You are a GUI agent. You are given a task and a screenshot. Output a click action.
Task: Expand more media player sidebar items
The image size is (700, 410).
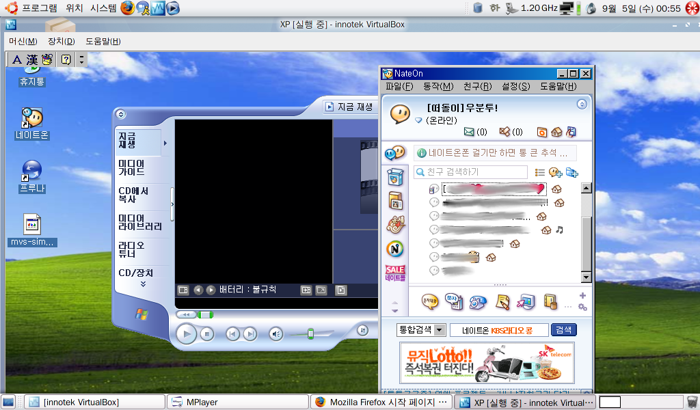144,284
